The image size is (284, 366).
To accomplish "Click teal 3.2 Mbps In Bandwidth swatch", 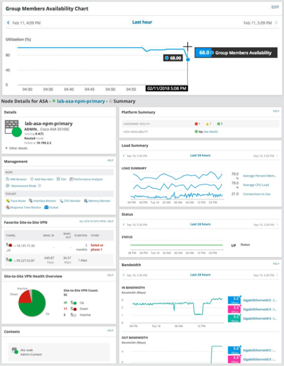I will [x=234, y=318].
